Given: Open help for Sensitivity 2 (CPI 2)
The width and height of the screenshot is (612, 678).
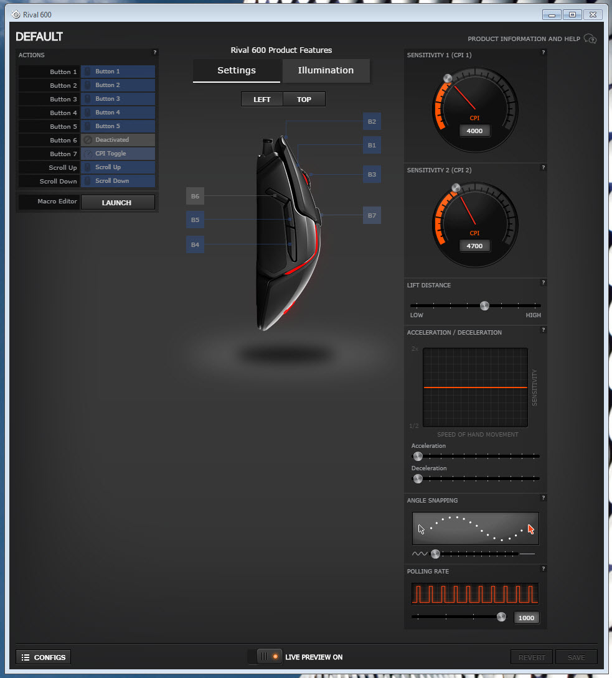Looking at the screenshot, I should 543,167.
